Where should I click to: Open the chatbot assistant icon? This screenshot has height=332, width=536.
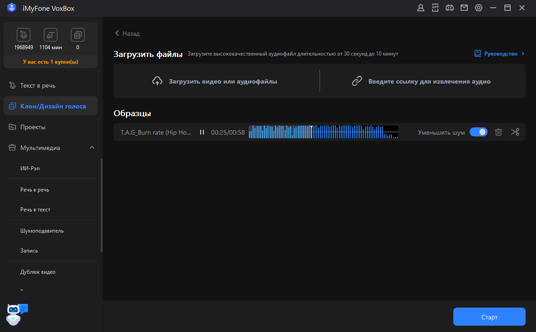[x=17, y=314]
